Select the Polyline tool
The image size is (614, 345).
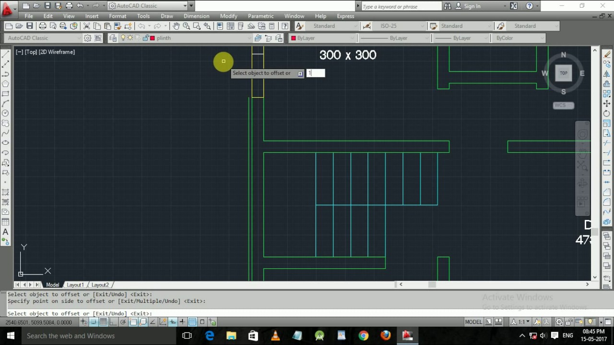[6, 74]
